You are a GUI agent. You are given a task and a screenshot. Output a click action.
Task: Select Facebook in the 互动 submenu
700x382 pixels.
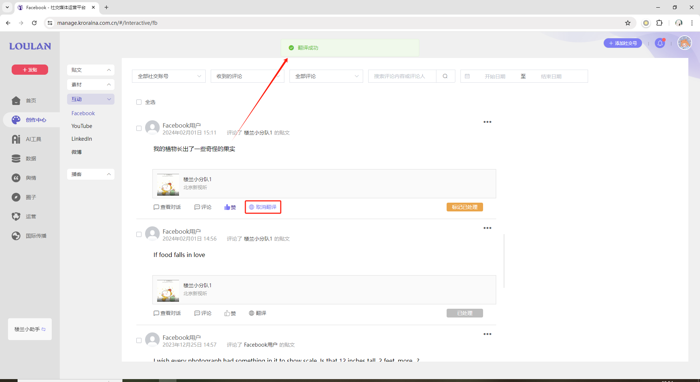[x=83, y=113]
